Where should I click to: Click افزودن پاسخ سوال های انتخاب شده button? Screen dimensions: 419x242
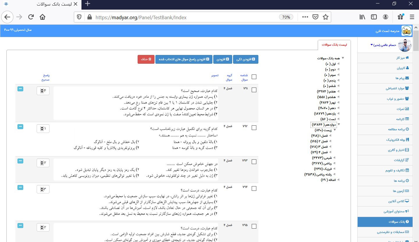(x=184, y=59)
